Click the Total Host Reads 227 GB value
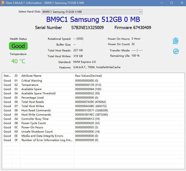 tap(78, 50)
